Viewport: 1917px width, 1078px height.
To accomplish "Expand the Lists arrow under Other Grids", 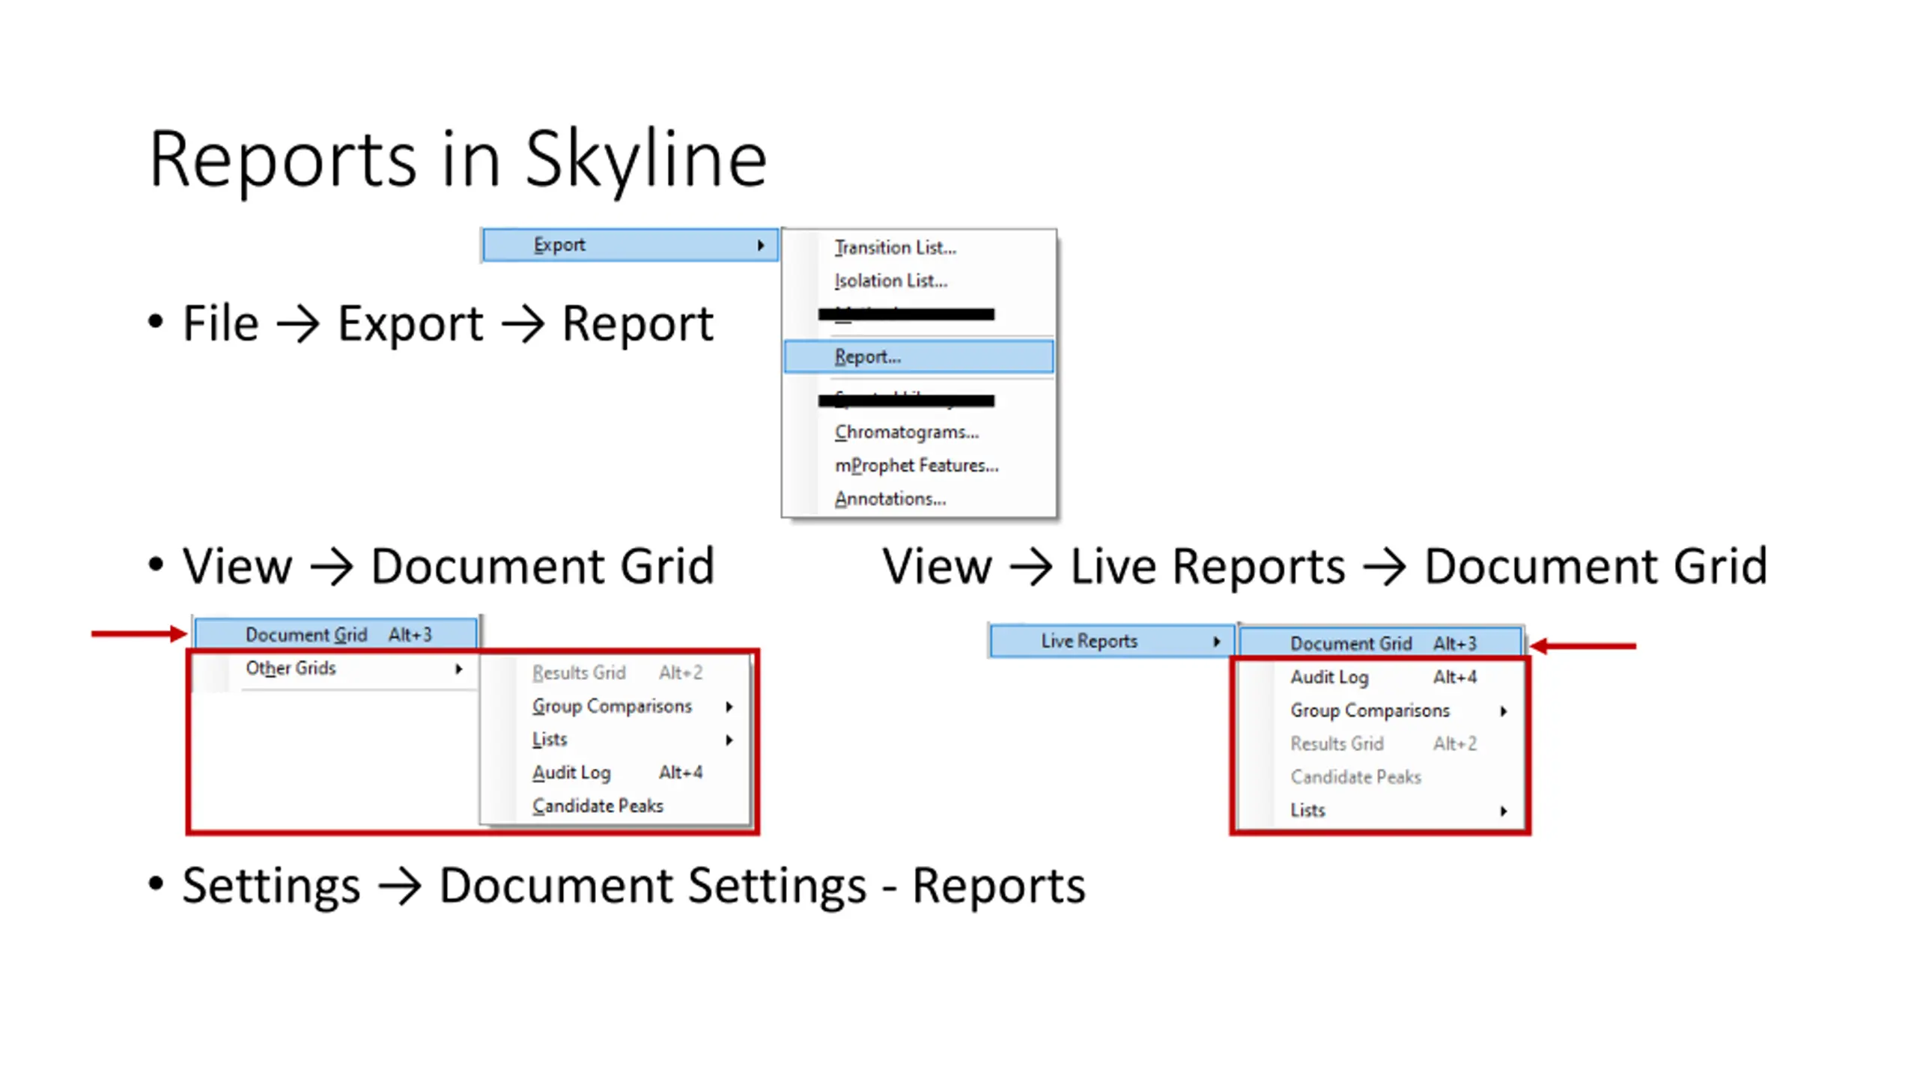I will coord(729,740).
